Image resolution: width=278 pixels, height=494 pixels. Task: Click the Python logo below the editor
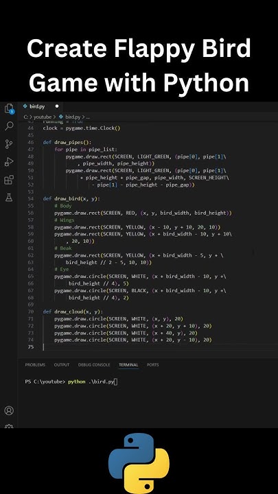[x=139, y=463]
